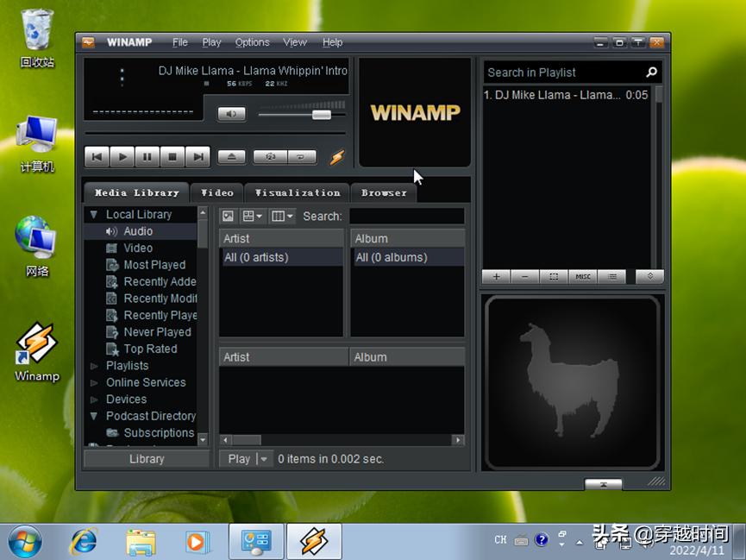The height and width of the screenshot is (560, 746).
Task: Open the Help menu
Action: point(333,42)
